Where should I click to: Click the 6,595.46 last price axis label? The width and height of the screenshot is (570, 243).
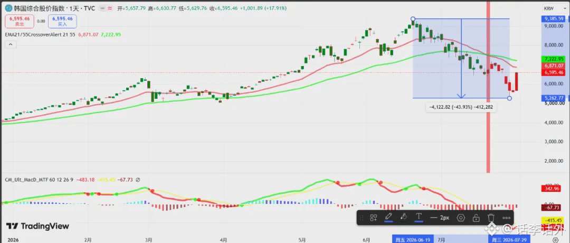click(554, 73)
